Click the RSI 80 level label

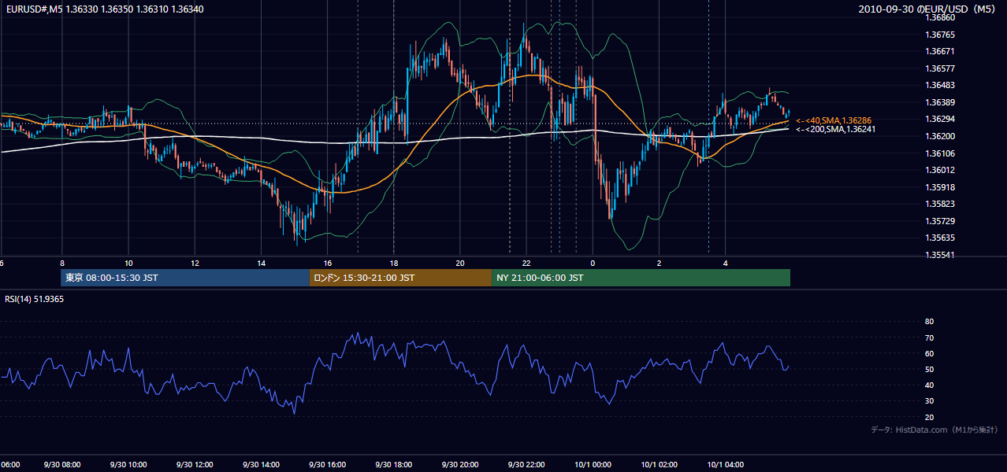pos(929,322)
